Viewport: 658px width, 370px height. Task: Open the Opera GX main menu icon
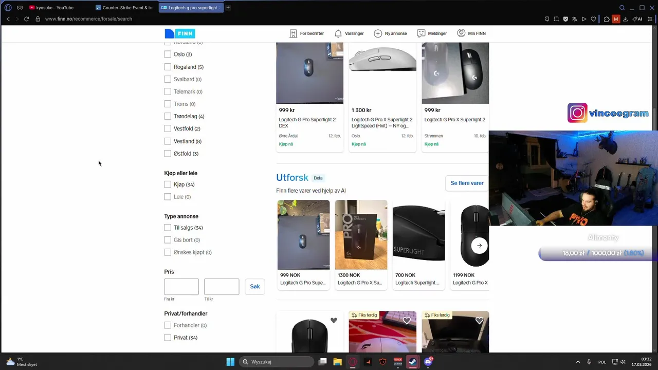[8, 8]
